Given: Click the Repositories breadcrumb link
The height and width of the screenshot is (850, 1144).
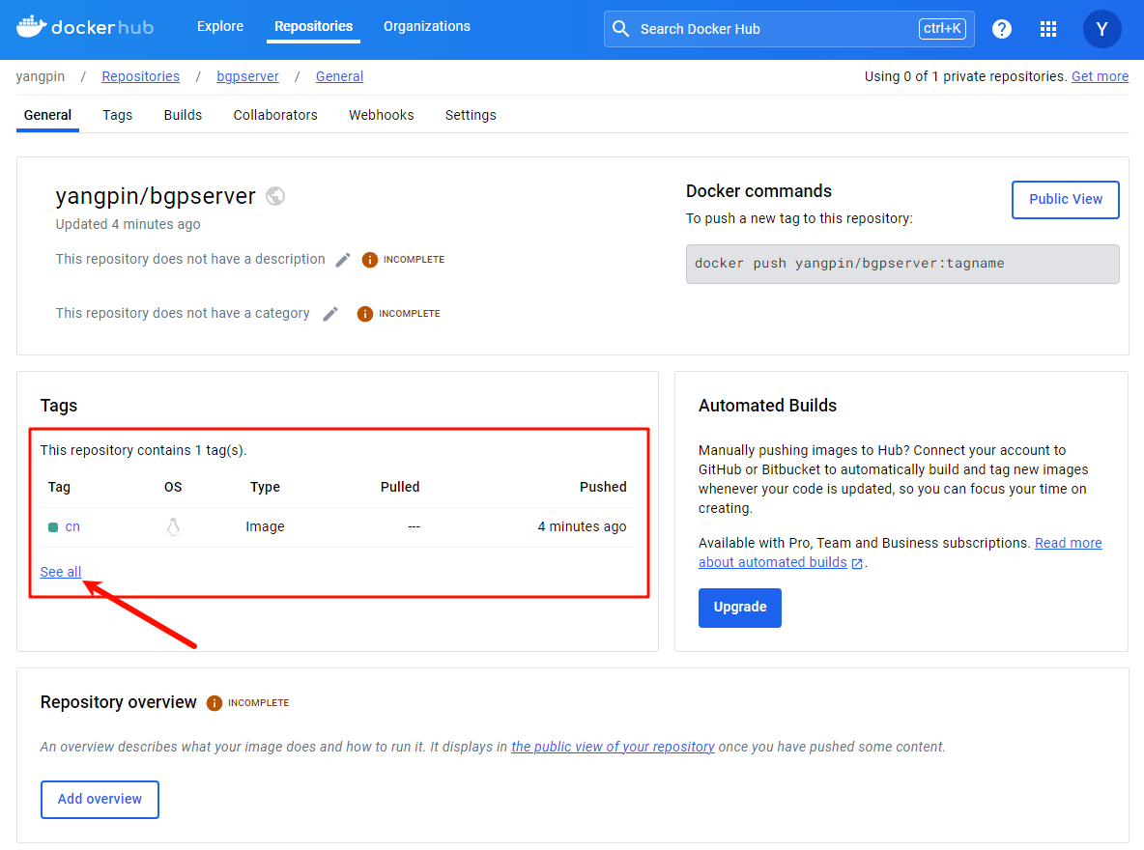Looking at the screenshot, I should click(141, 76).
